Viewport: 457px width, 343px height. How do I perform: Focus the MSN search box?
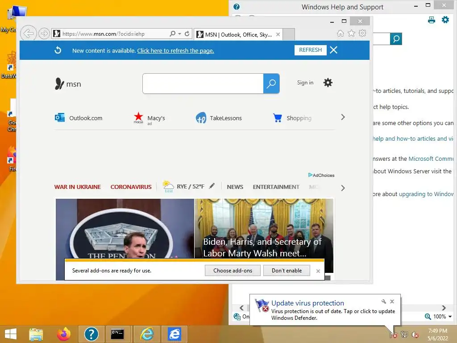(x=203, y=84)
